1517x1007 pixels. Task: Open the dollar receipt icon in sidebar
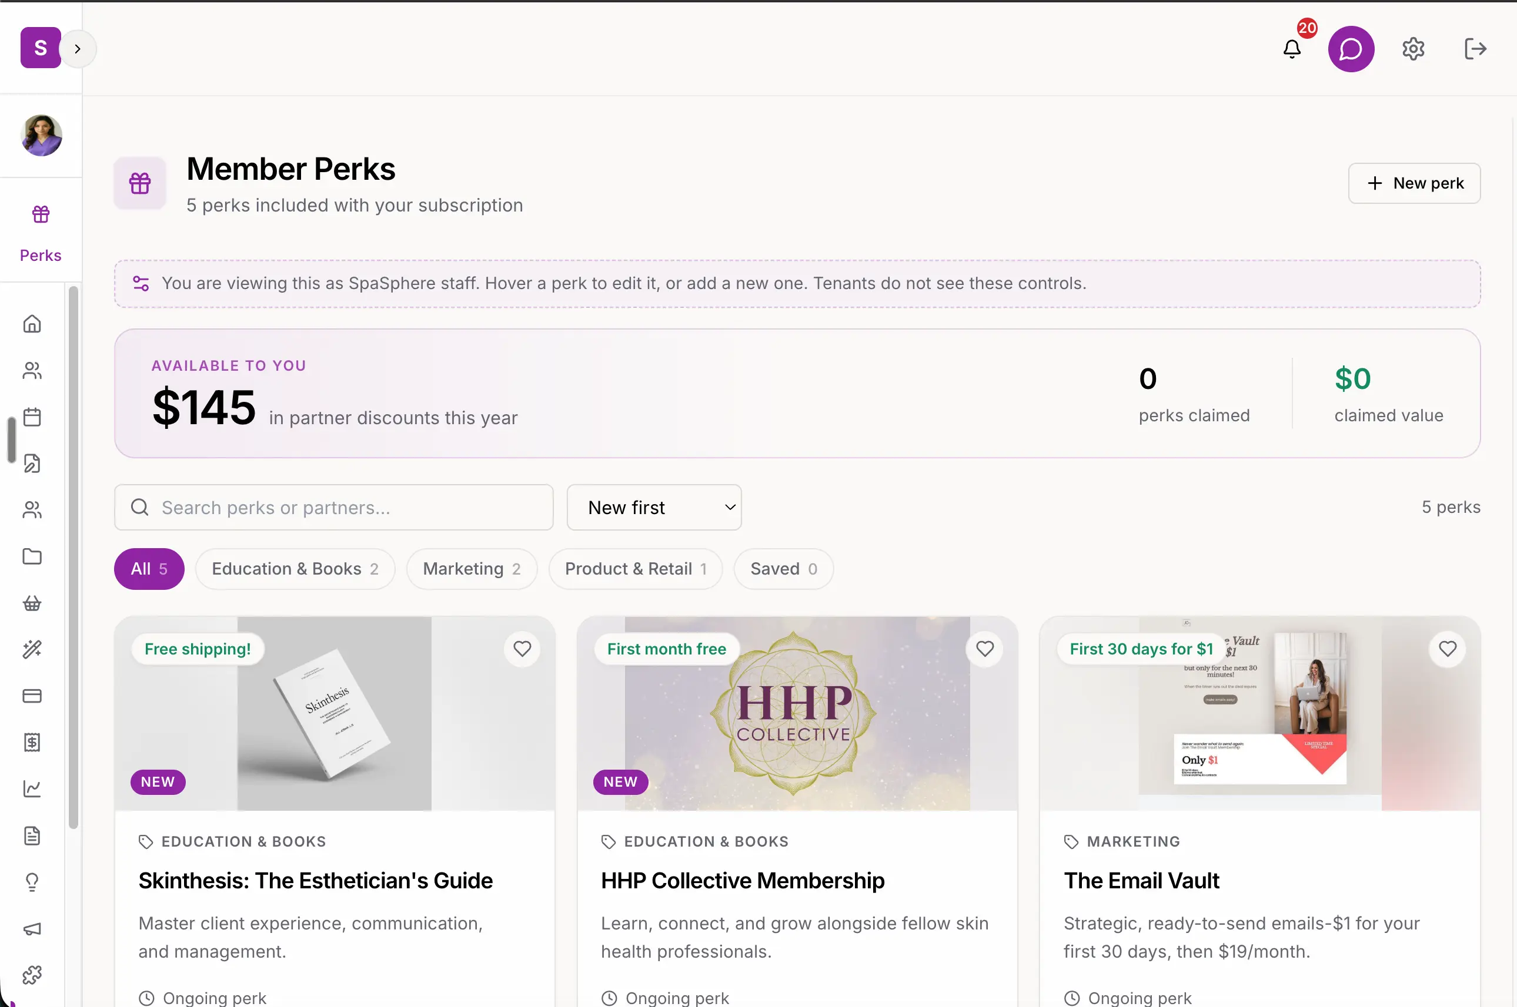[x=32, y=743]
